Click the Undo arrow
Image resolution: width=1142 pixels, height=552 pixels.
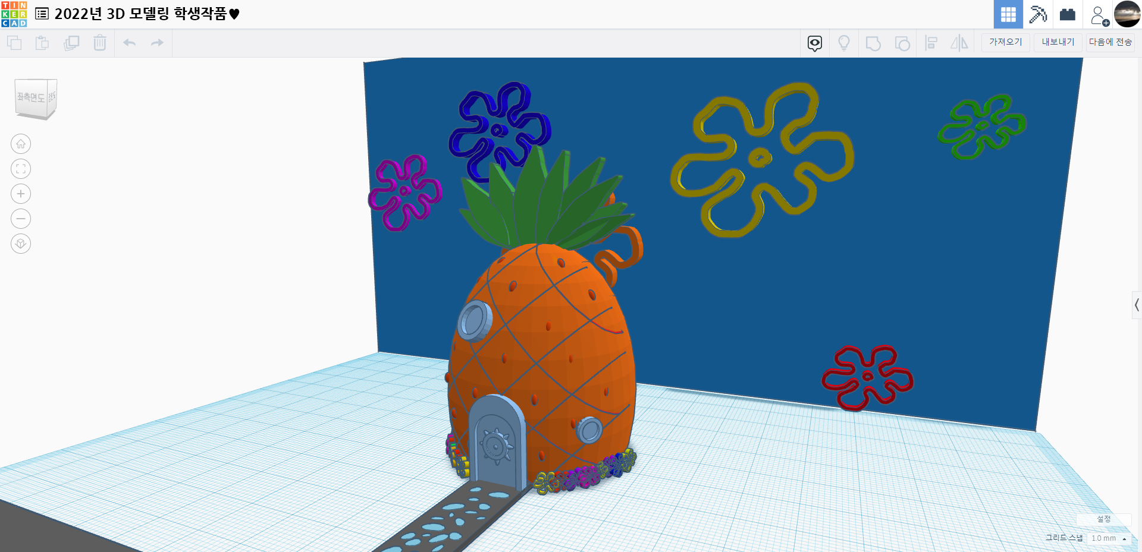click(130, 43)
